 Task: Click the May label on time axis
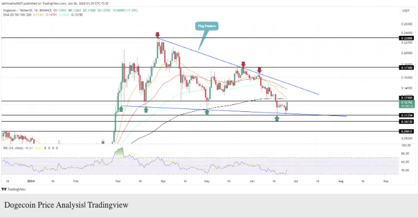[x=207, y=181]
